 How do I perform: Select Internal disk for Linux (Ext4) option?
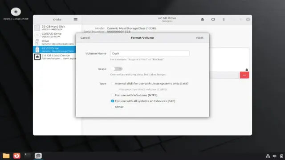(150, 84)
